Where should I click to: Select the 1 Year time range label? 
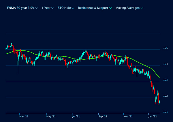(x=46, y=8)
